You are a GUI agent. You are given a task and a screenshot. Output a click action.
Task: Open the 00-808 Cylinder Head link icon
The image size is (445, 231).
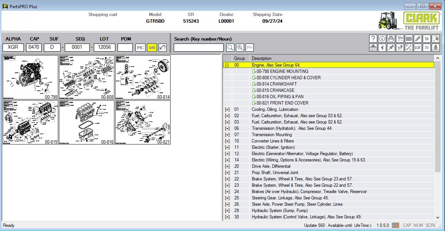[254, 78]
